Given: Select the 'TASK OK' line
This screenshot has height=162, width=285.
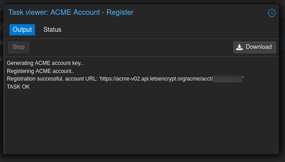Looking at the screenshot, I should (x=18, y=87).
